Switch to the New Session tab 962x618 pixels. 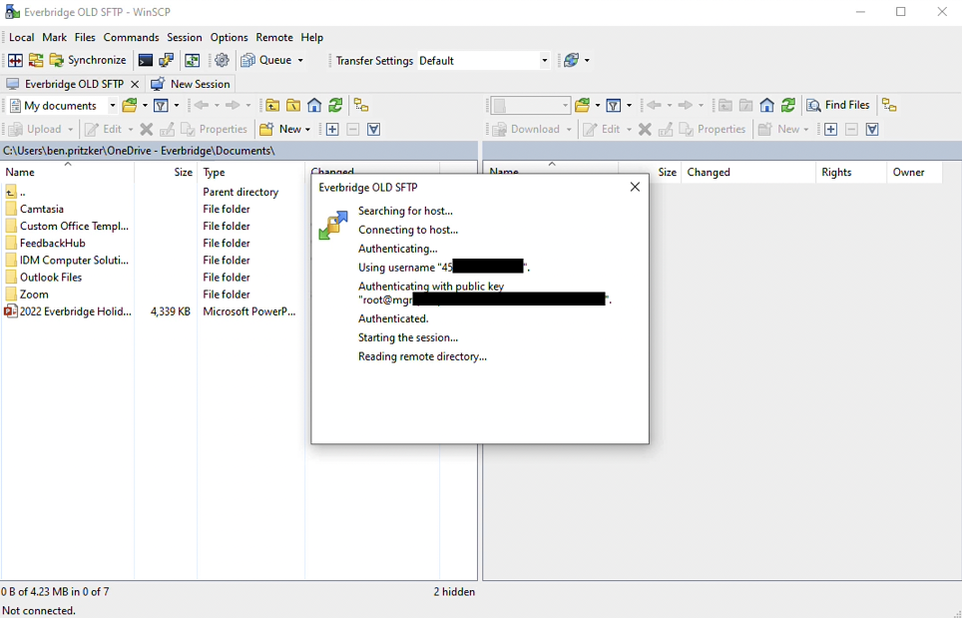(x=191, y=85)
